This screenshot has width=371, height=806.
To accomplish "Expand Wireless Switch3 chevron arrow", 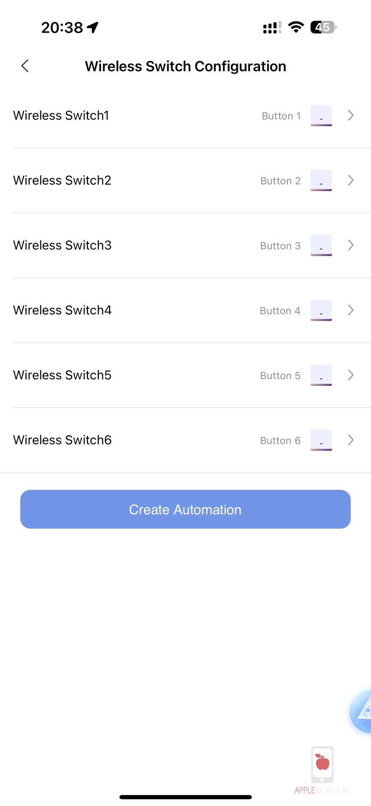I will pyautogui.click(x=351, y=245).
